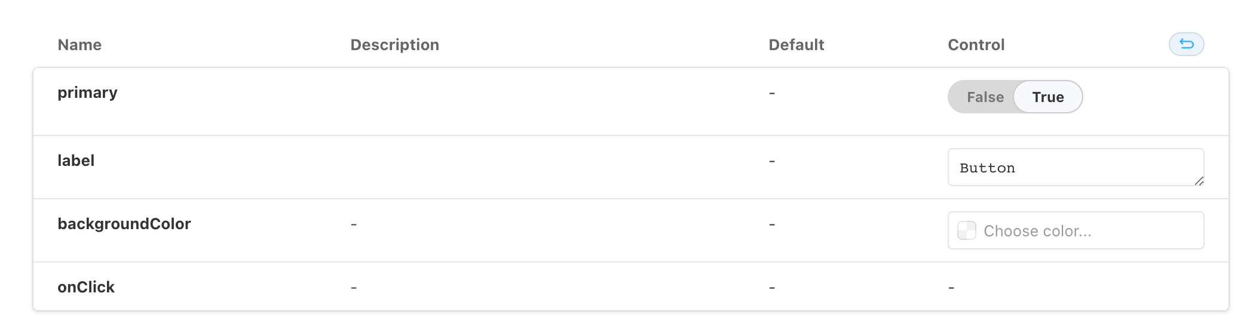Set the primary toggle to False
The height and width of the screenshot is (327, 1256).
coord(985,97)
